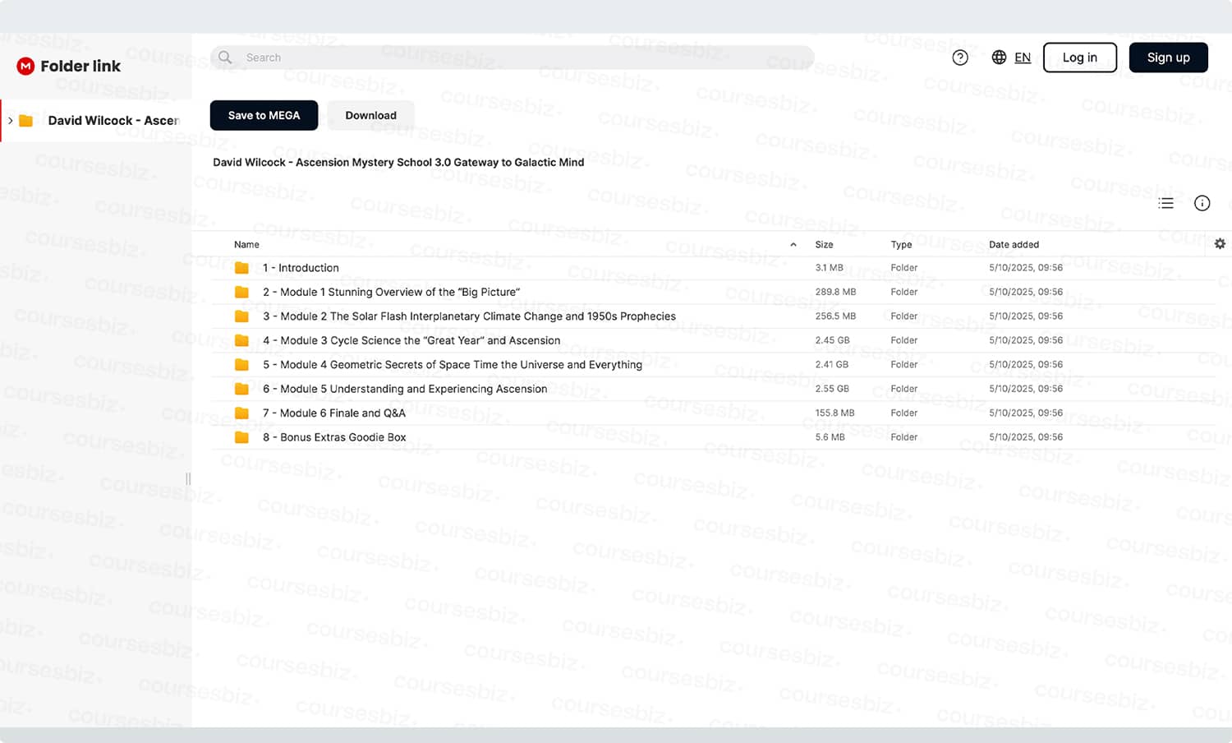The height and width of the screenshot is (743, 1232).
Task: Click the 2.45 GB size value
Action: [x=832, y=340]
